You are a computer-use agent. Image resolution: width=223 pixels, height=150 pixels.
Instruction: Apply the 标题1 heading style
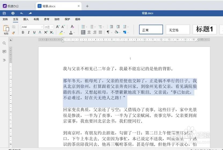point(204,29)
